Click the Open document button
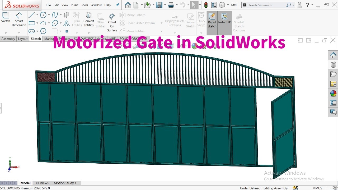 click(147, 5)
